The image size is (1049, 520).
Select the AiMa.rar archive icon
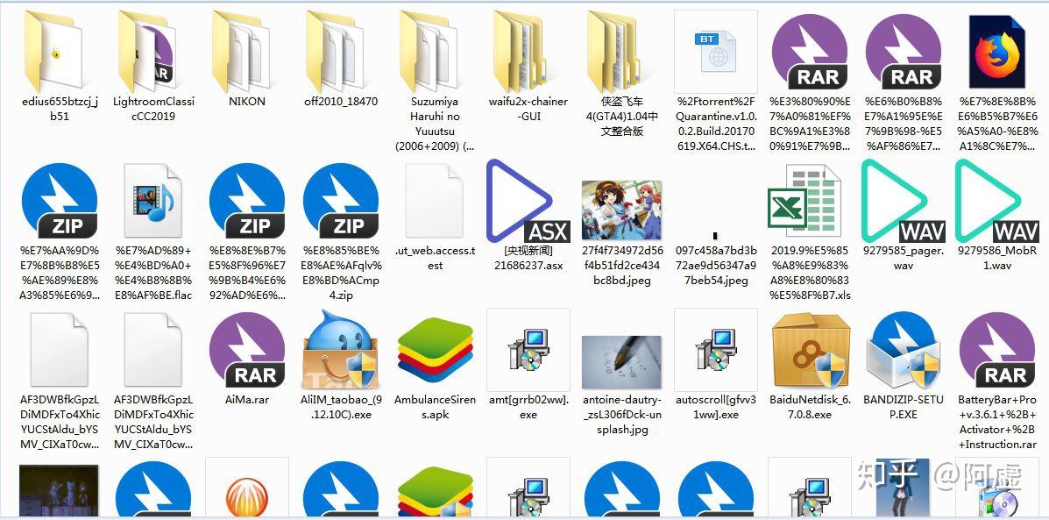click(247, 350)
